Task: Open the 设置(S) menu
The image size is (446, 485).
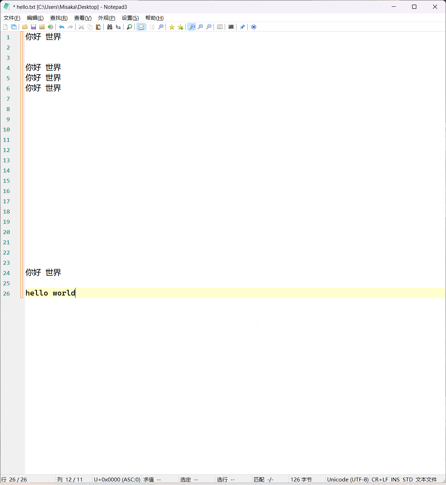Action: pyautogui.click(x=130, y=18)
